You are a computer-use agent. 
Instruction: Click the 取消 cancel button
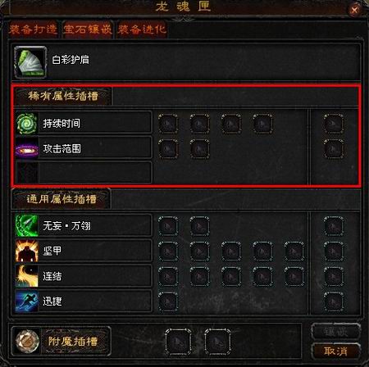(335, 351)
